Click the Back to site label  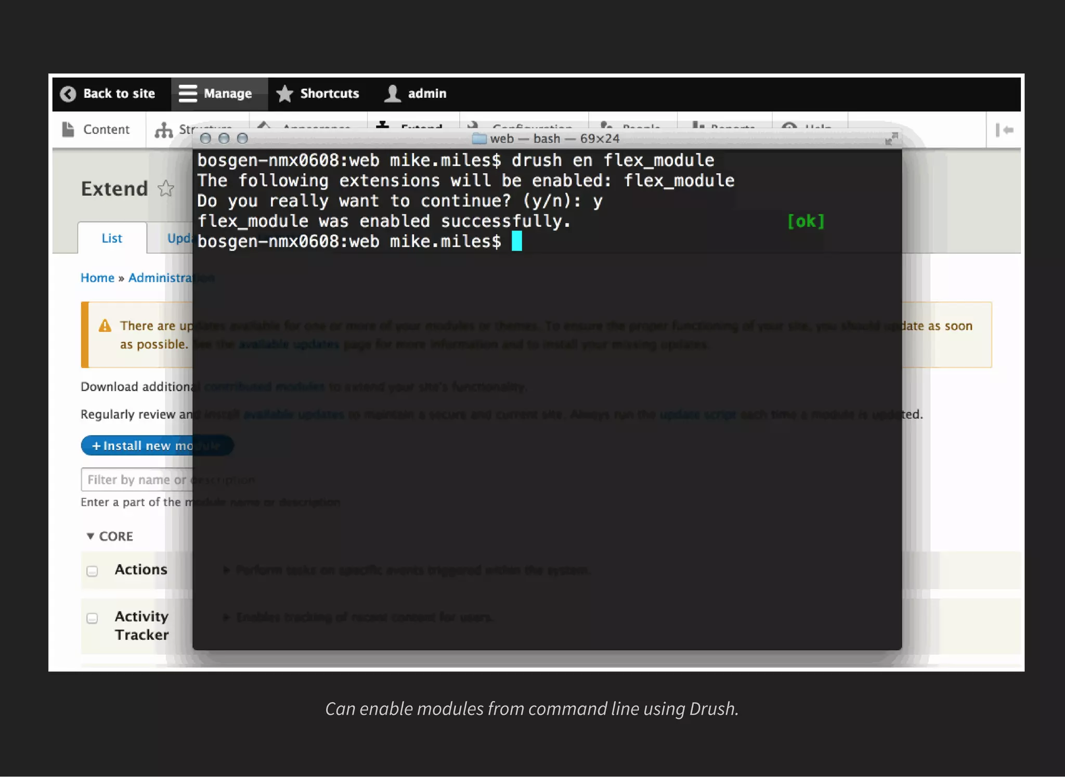(119, 94)
